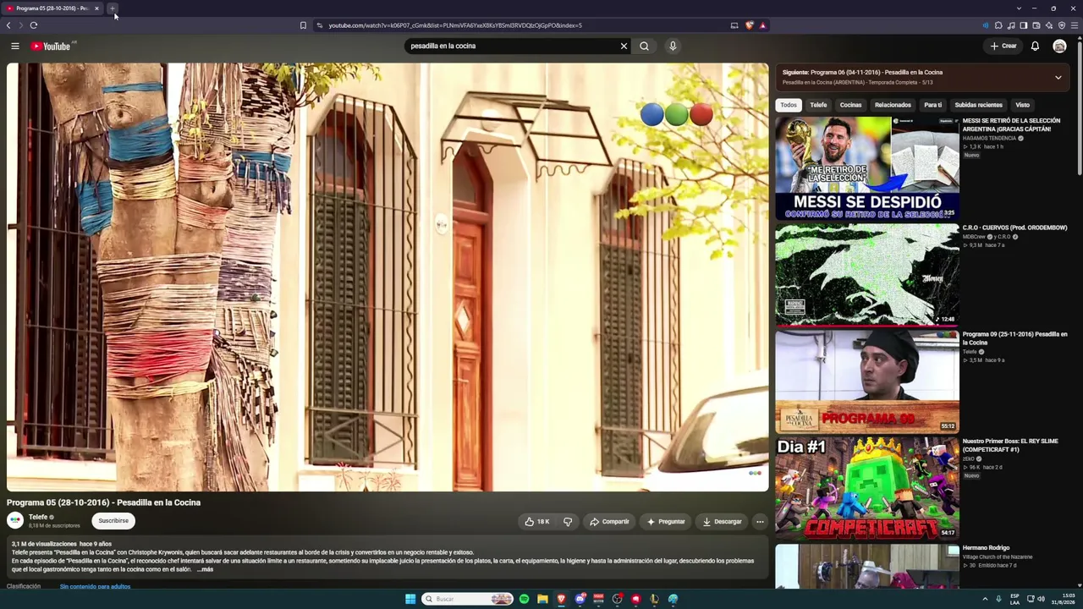Select the "Cocinas" filter chip
This screenshot has height=609, width=1083.
point(850,105)
